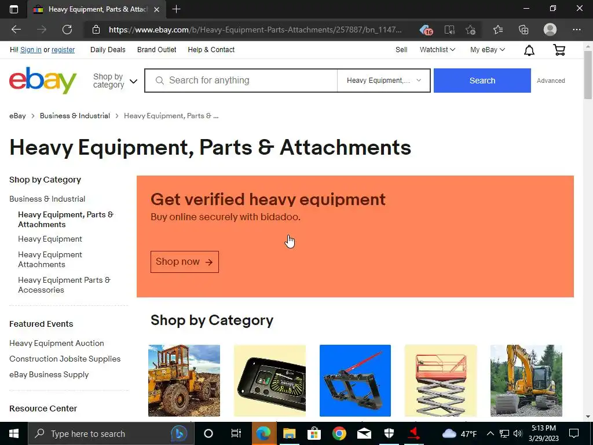Open Daily Deals page
Image resolution: width=593 pixels, height=445 pixels.
pyautogui.click(x=108, y=50)
